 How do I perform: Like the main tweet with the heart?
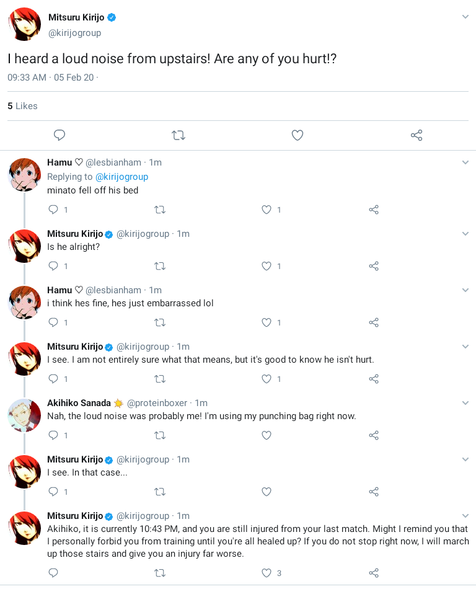[297, 135]
